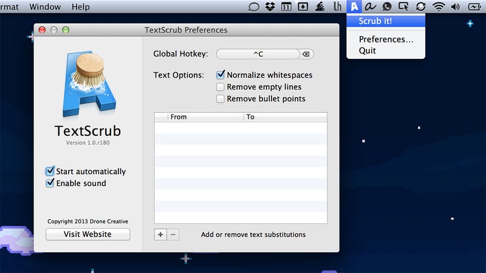Open the chat bubble status icon
The image size is (486, 273).
coord(387,7)
